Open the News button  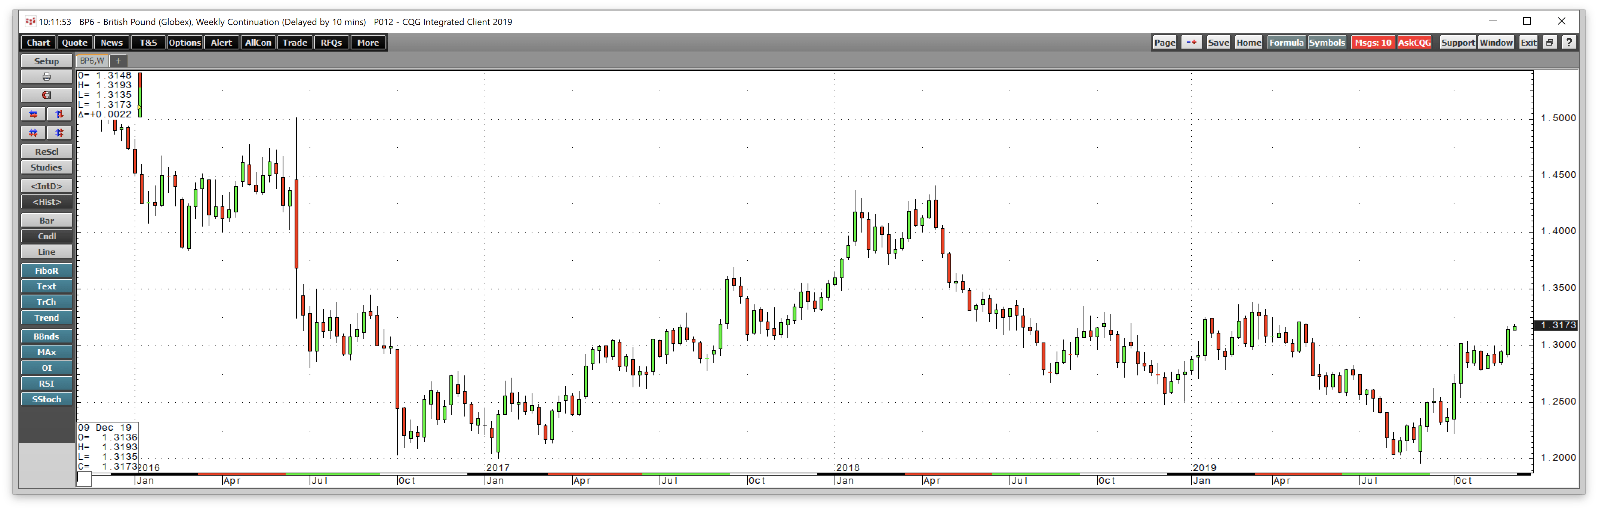click(x=112, y=42)
